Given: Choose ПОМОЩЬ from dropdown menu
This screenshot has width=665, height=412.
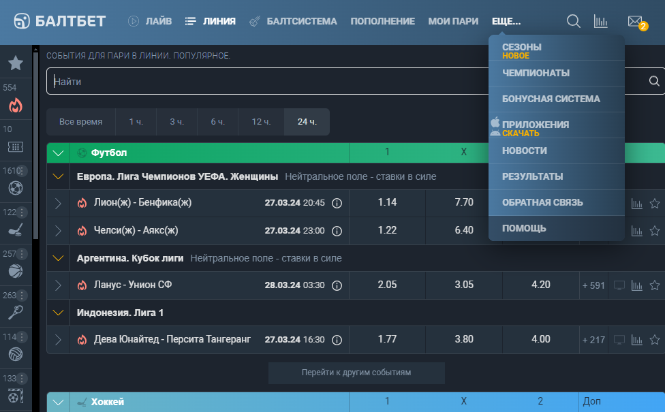Looking at the screenshot, I should point(557,228).
